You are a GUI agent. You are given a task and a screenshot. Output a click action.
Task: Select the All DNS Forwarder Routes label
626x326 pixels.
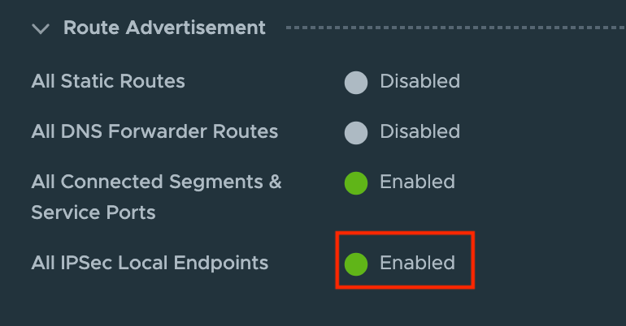154,131
